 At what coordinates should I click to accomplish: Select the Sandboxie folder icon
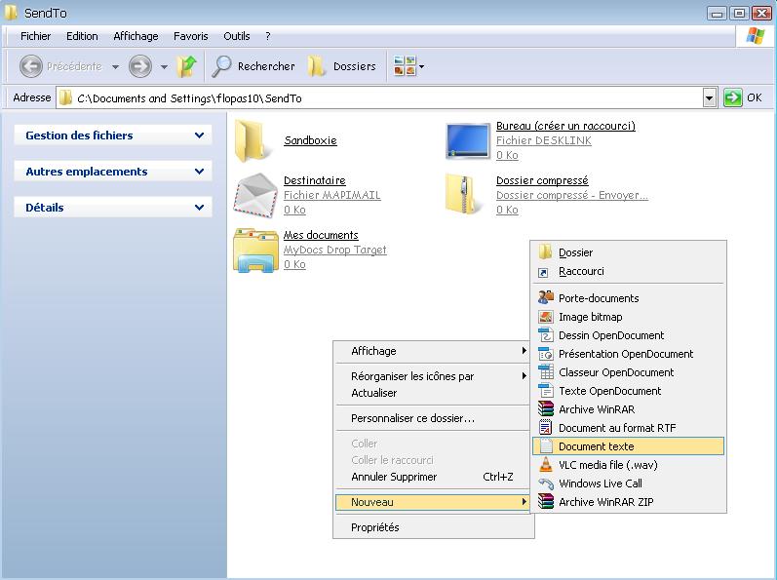pos(253,140)
